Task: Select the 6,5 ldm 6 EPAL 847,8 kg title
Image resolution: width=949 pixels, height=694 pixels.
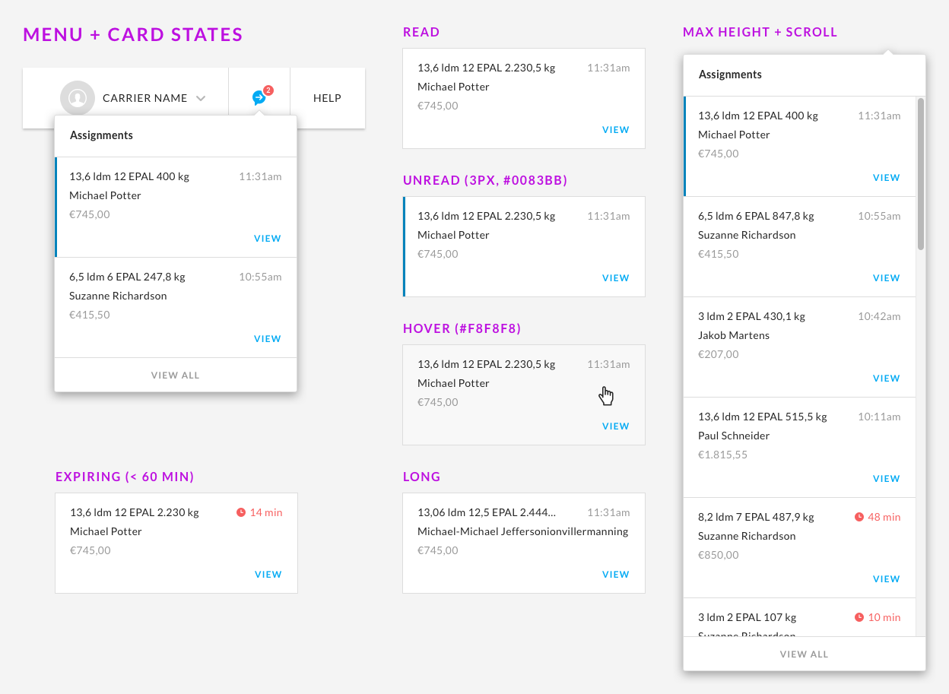Action: tap(756, 216)
